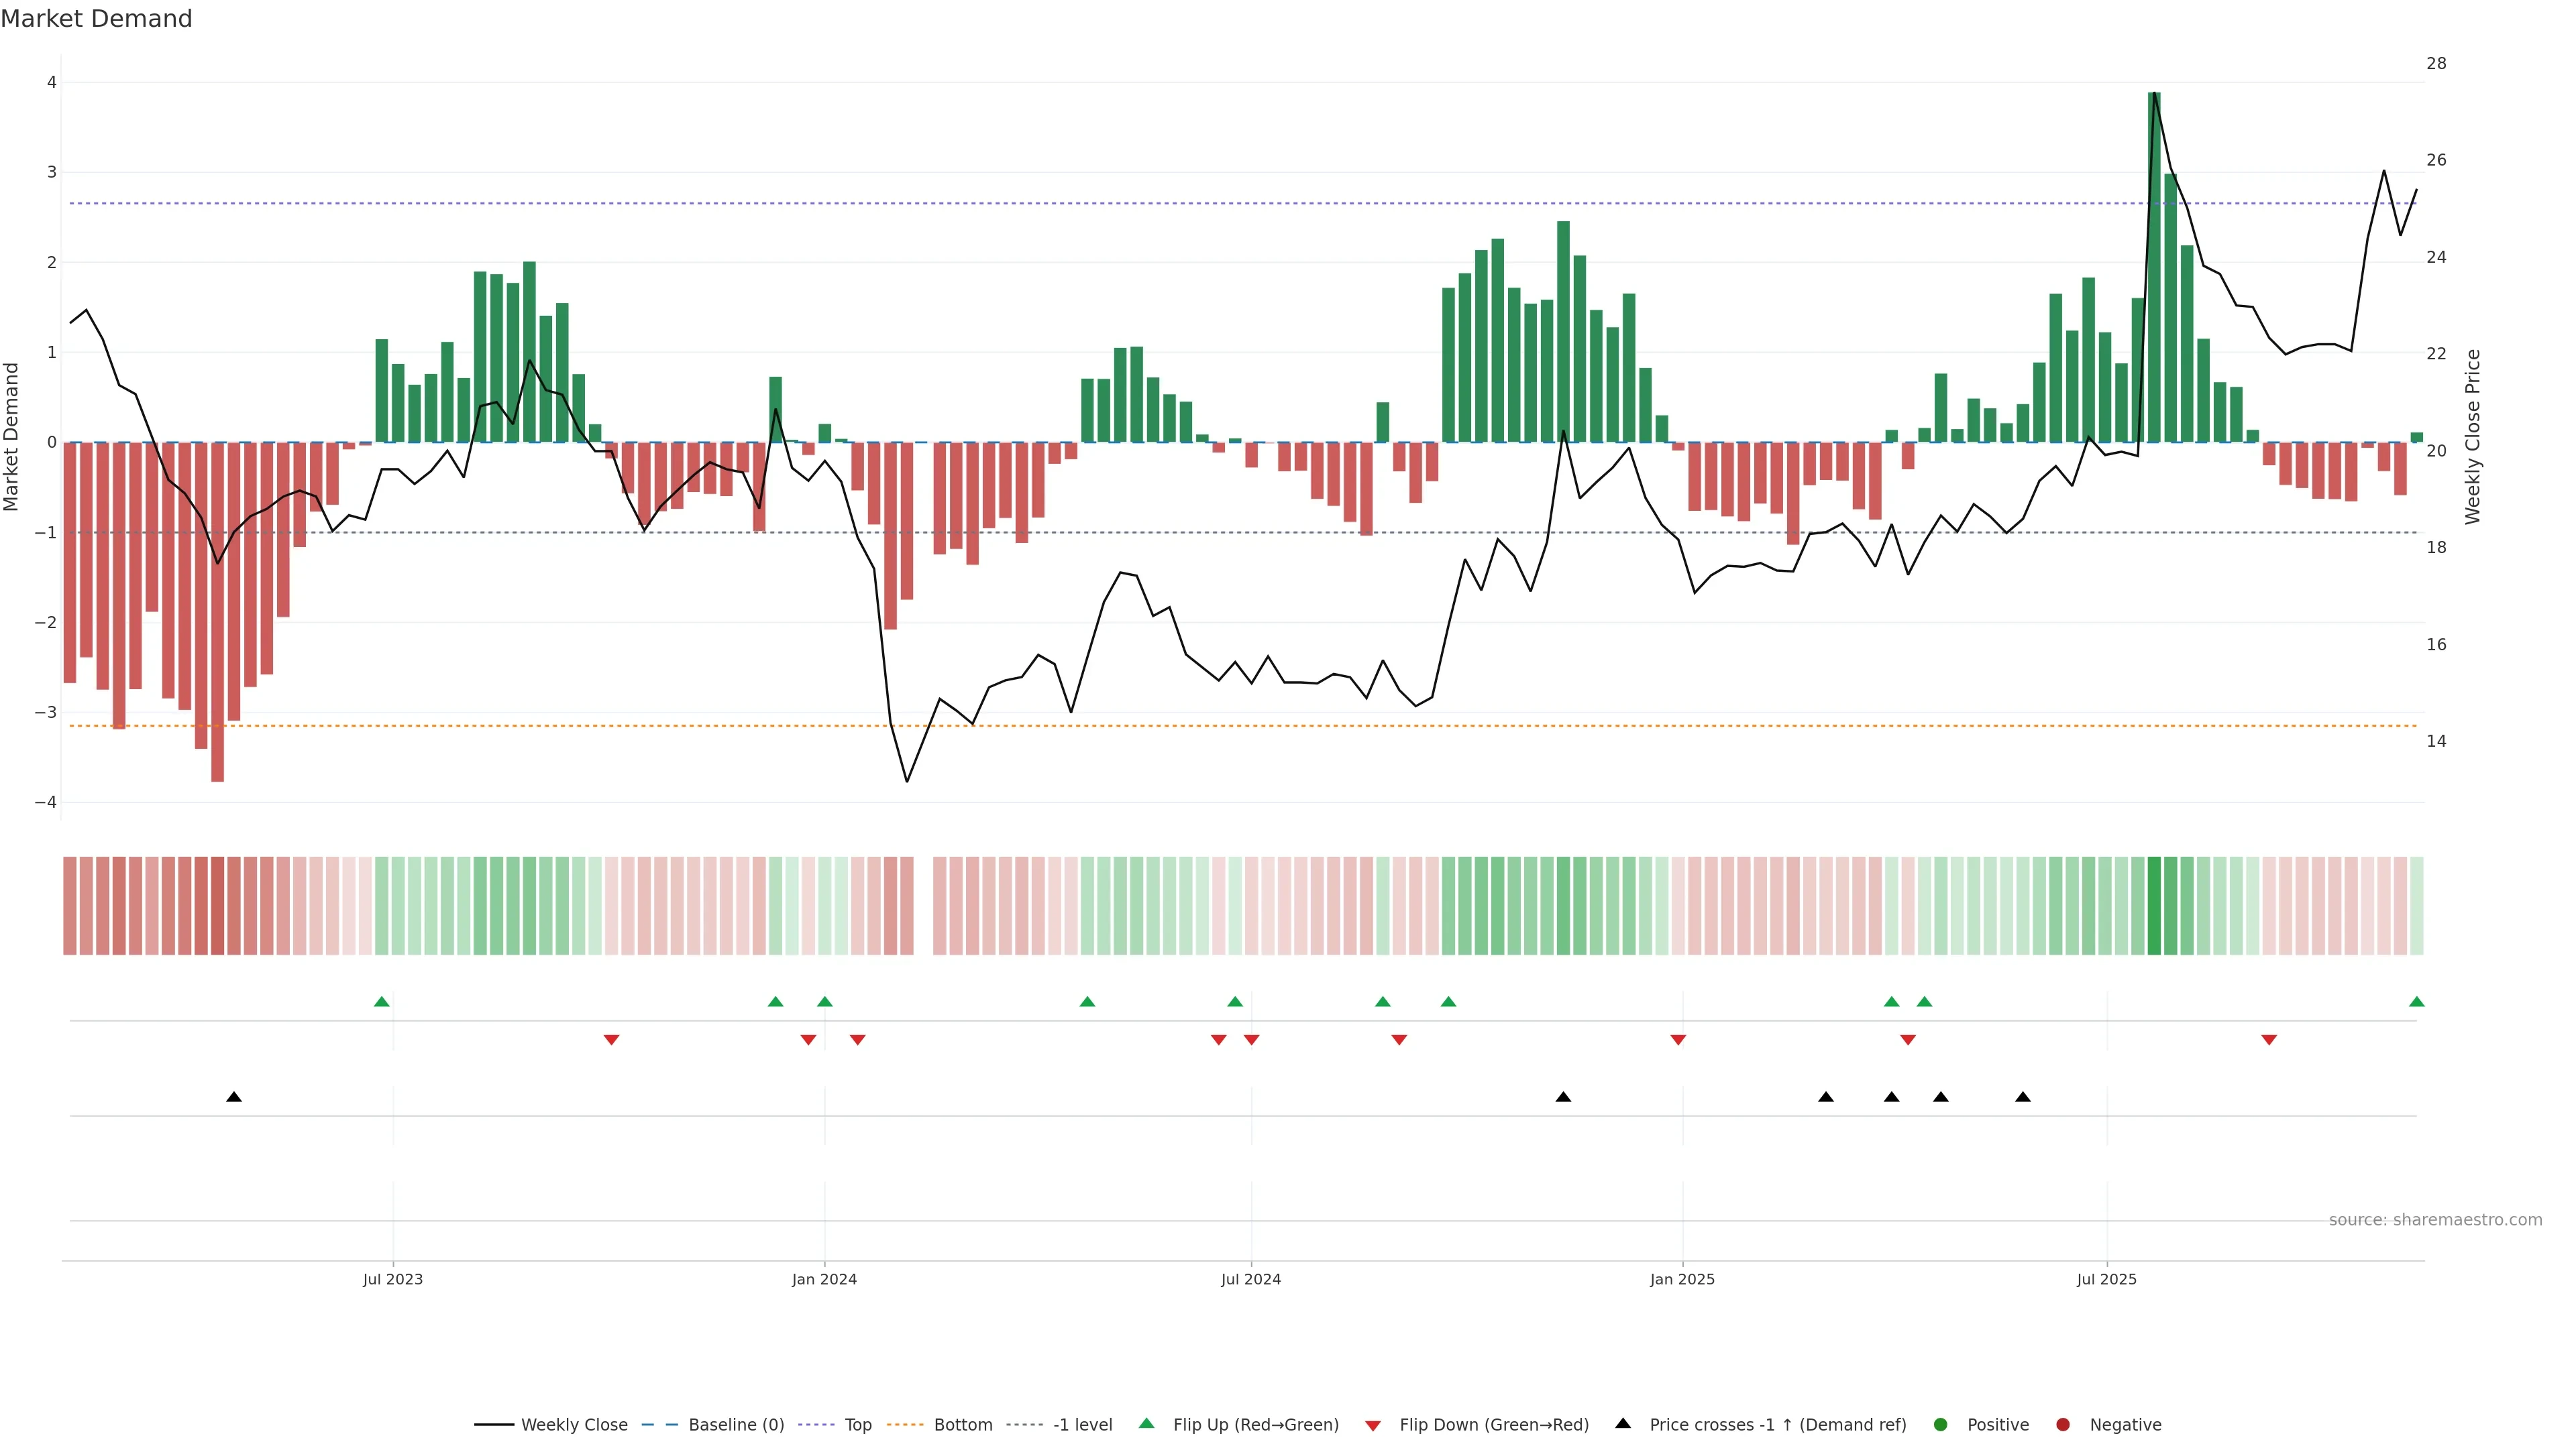The height and width of the screenshot is (1448, 2576).
Task: Click the darkest green heatmap strip cell
Action: tap(2154, 906)
